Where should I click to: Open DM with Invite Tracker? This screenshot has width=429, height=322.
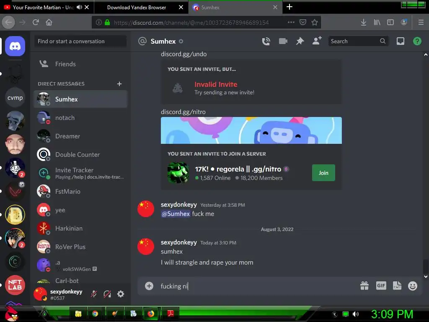[80, 173]
